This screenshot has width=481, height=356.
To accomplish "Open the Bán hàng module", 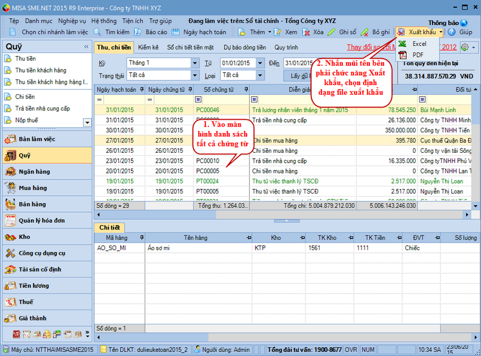I will pos(47,204).
